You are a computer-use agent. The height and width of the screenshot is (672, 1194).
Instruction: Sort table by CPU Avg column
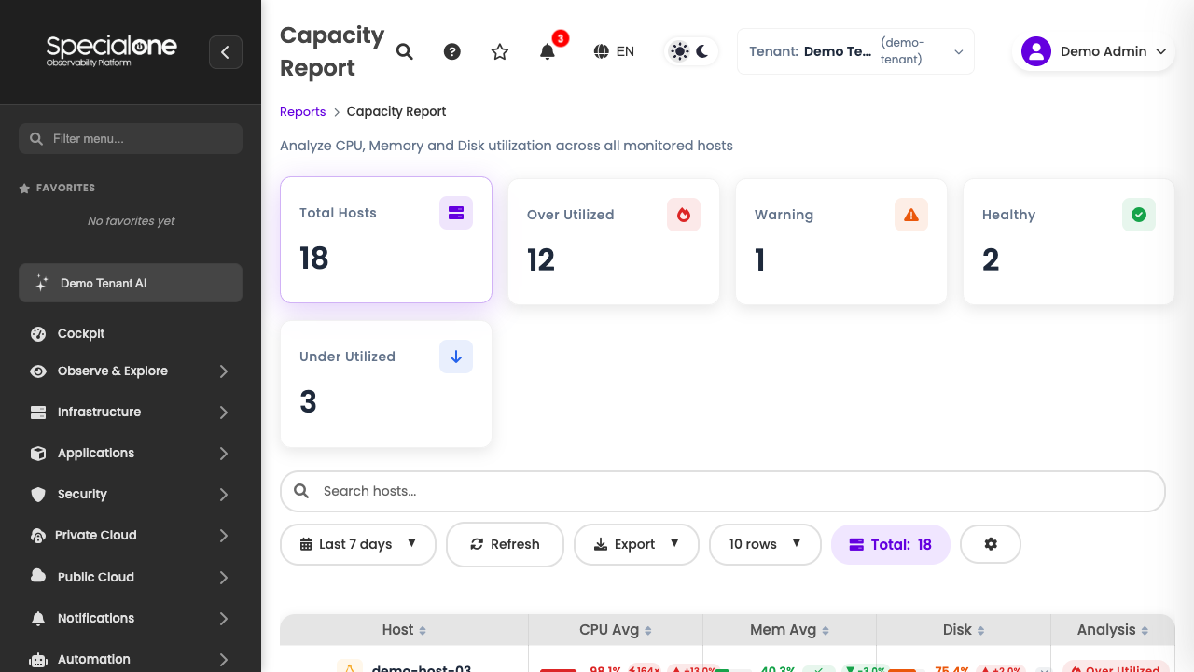pos(616,630)
